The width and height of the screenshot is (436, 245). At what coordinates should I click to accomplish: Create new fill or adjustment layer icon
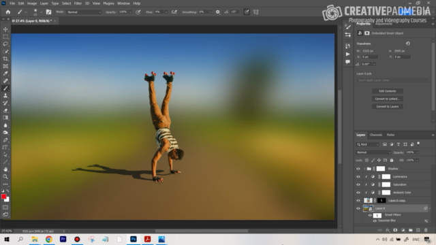point(403,230)
